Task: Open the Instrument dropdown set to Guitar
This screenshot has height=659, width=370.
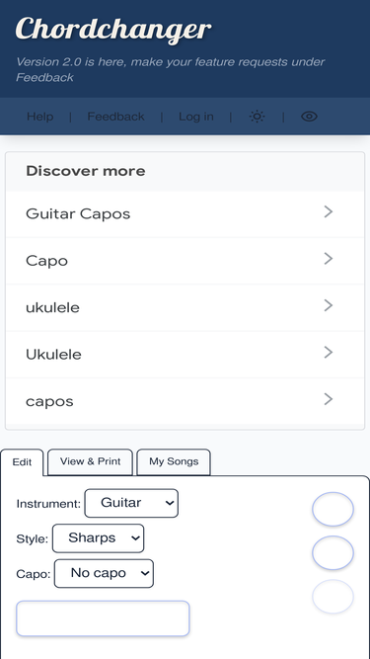Action: (x=131, y=503)
